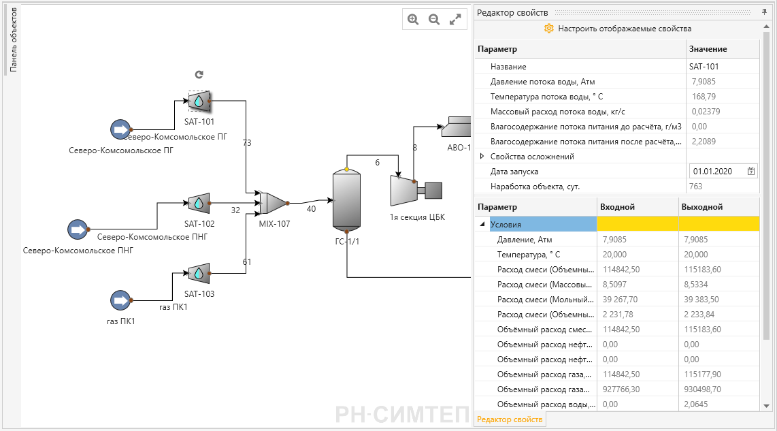Viewport: 777px width, 431px height.
Task: Select the SAT-102 saturator block
Action: pos(199,203)
